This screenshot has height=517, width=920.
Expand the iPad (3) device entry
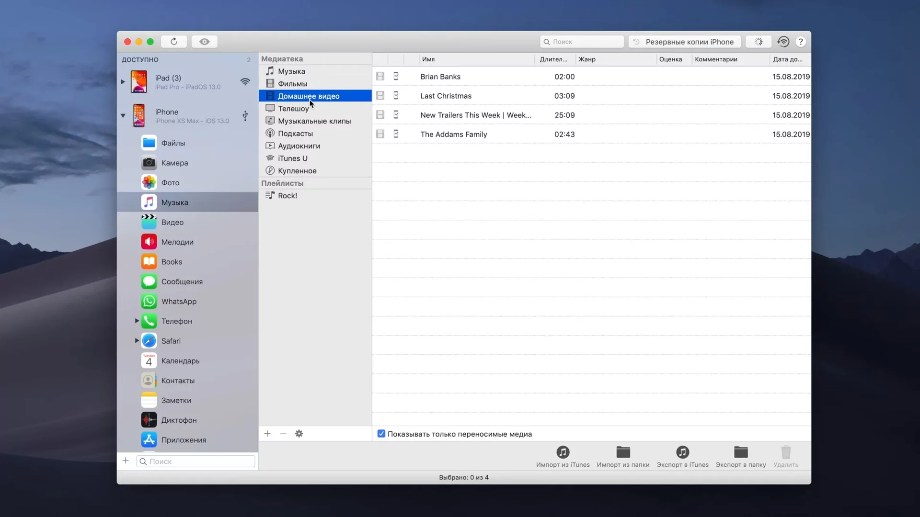pyautogui.click(x=123, y=81)
